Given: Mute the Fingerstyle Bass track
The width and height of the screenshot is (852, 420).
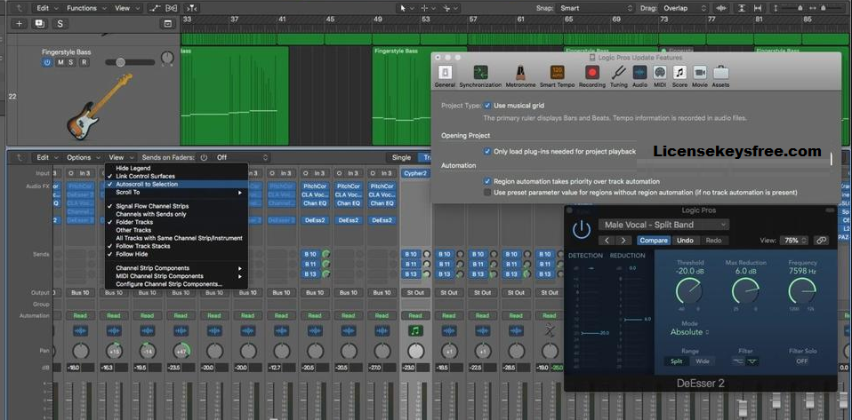Looking at the screenshot, I should pyautogui.click(x=60, y=62).
